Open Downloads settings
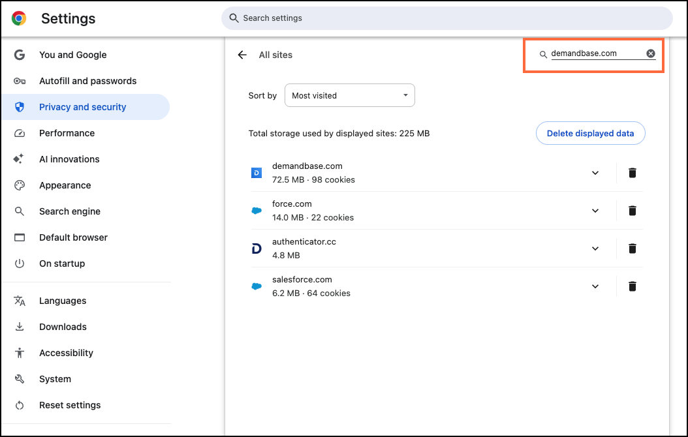This screenshot has height=437, width=688. point(86,327)
